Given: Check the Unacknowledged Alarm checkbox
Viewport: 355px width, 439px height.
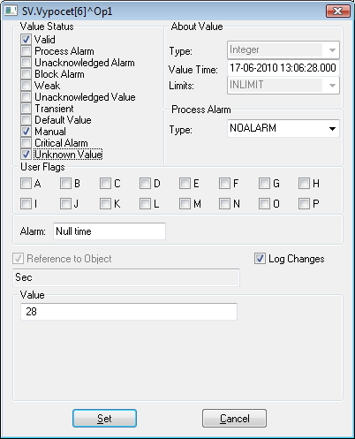Looking at the screenshot, I should click(26, 62).
